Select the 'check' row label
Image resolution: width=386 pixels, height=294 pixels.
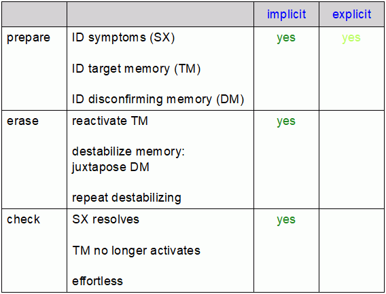(23, 219)
